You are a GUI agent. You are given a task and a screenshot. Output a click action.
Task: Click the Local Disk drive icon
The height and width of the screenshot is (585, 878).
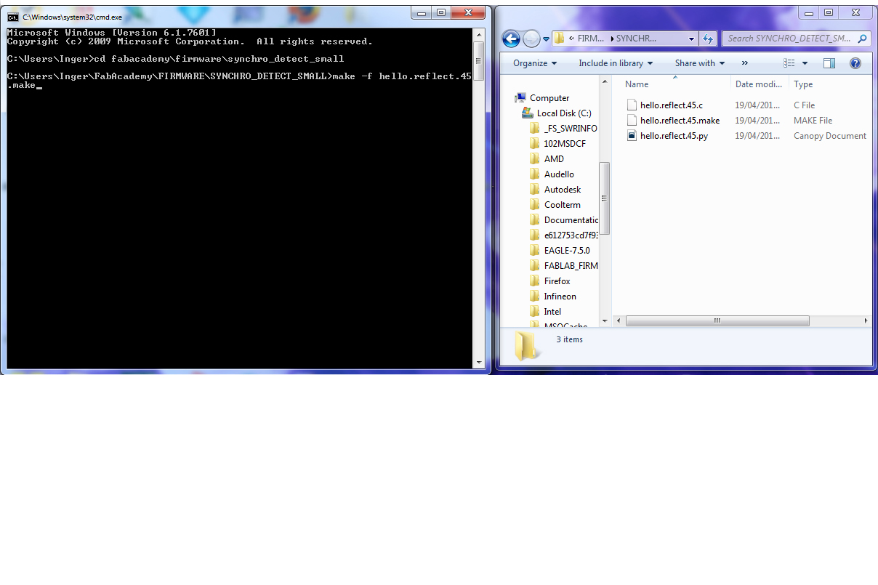(528, 113)
